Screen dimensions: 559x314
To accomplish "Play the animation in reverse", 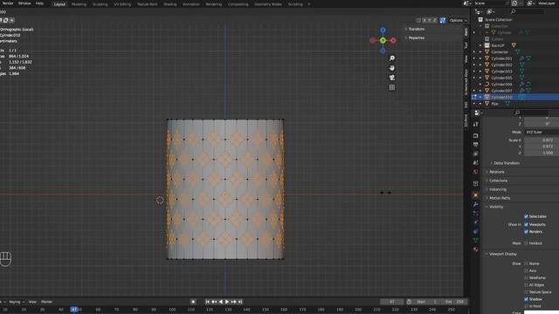I will 221,302.
